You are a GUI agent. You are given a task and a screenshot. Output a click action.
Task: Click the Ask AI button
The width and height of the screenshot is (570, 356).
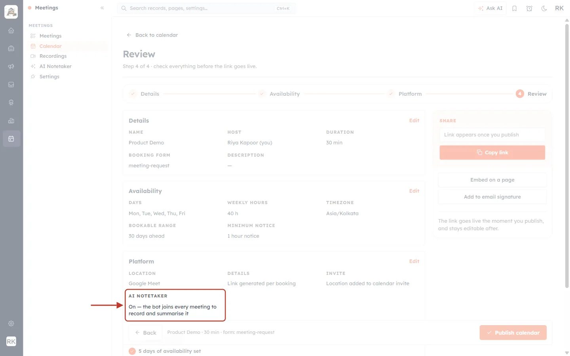point(490,8)
